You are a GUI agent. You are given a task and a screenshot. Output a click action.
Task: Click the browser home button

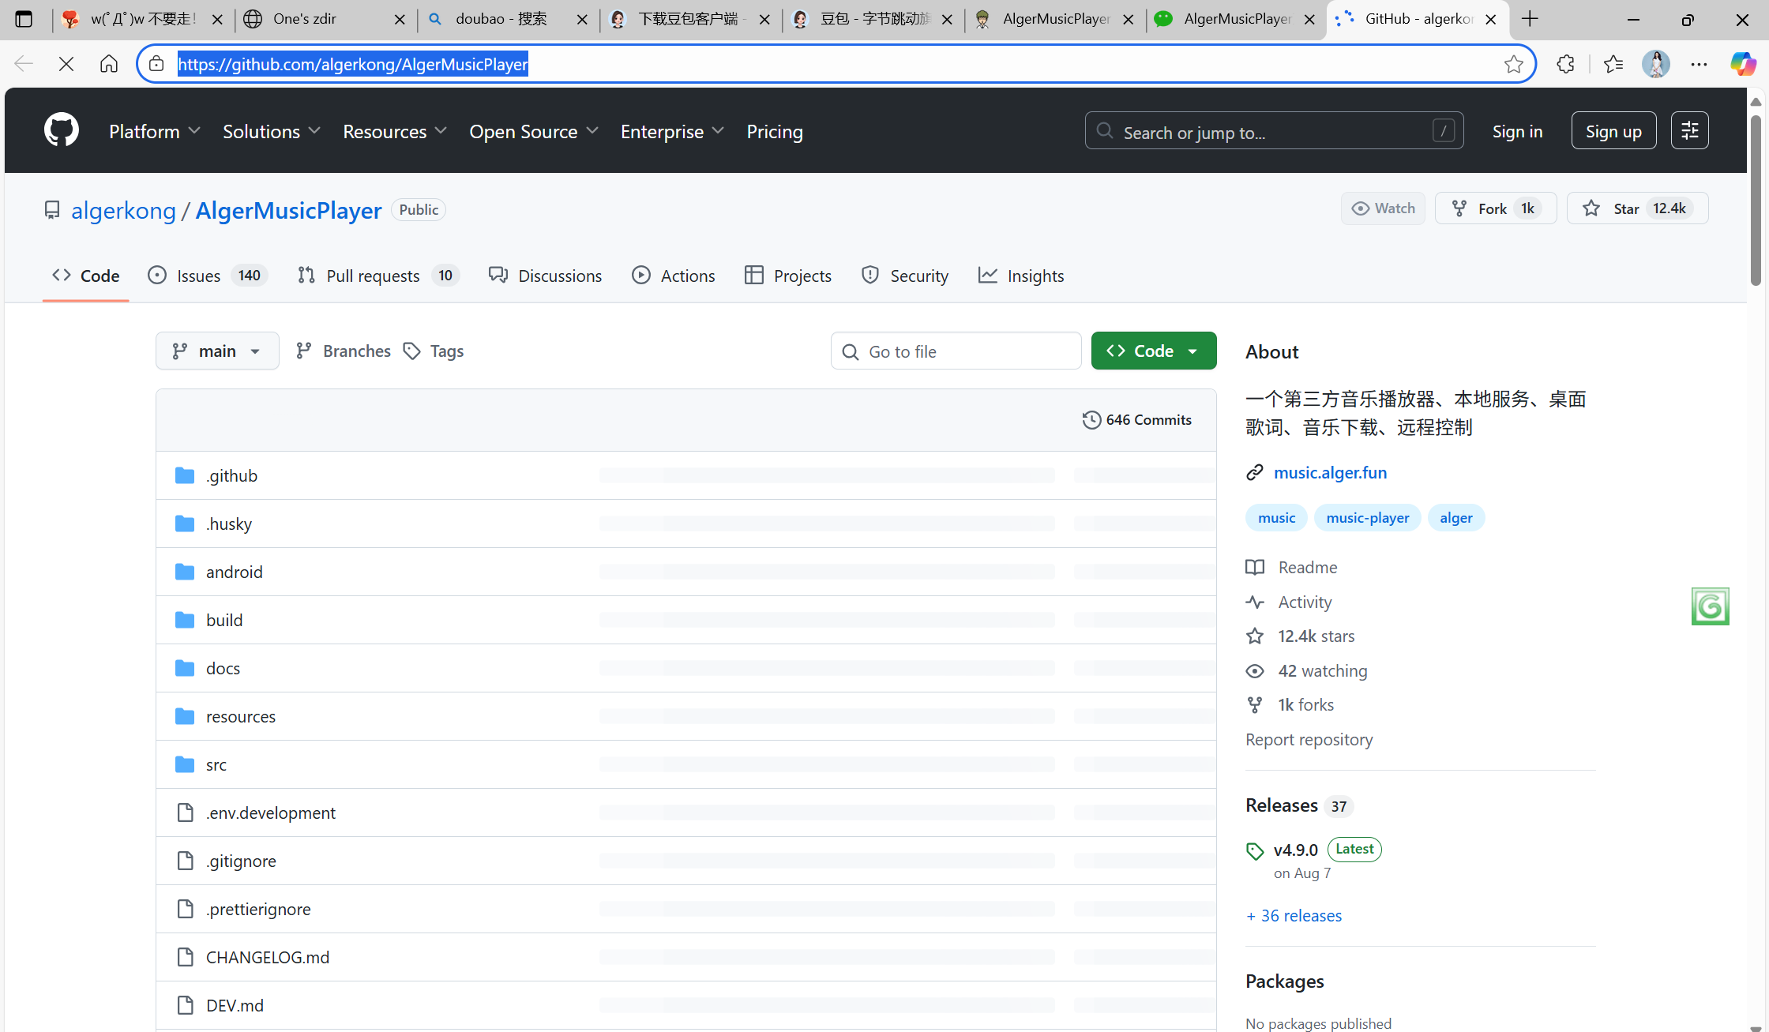(x=109, y=64)
